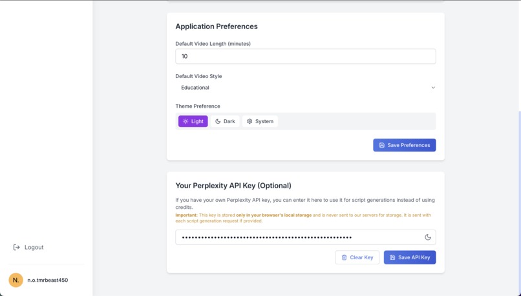Click the disk icon in Save Preferences
The height and width of the screenshot is (296, 521).
pyautogui.click(x=381, y=145)
